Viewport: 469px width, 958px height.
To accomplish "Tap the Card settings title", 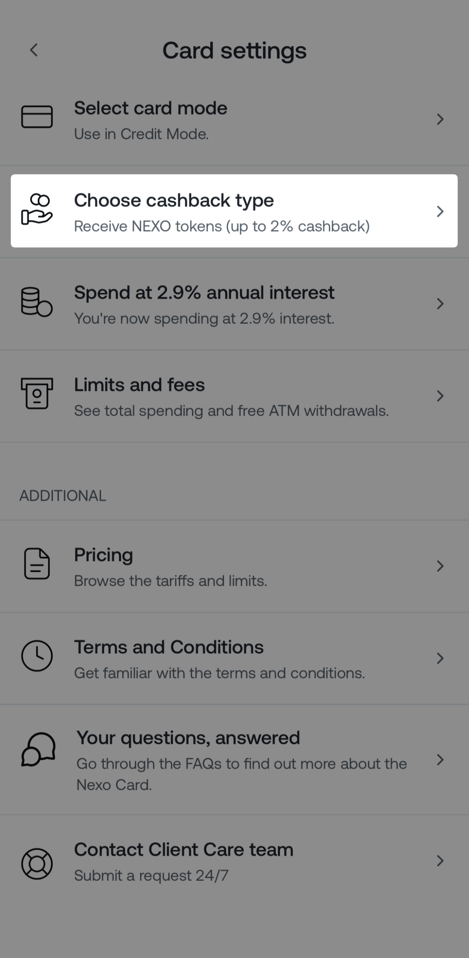I will click(234, 51).
